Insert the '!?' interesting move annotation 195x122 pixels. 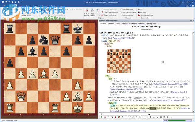pos(130,117)
